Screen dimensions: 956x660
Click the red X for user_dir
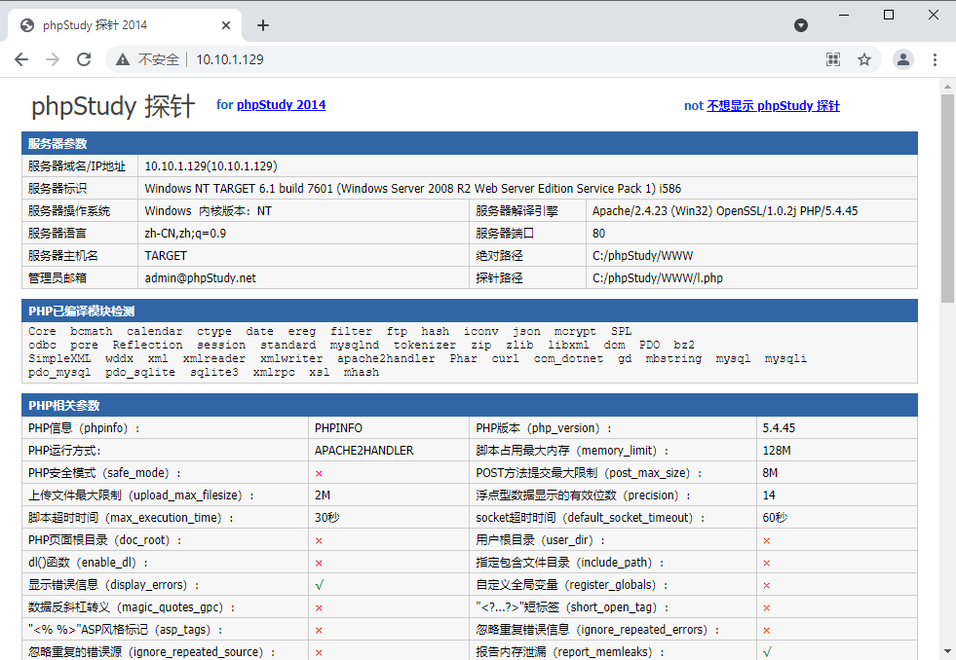pos(766,540)
